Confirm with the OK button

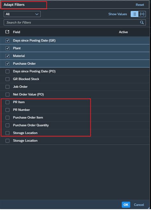pos(126,205)
